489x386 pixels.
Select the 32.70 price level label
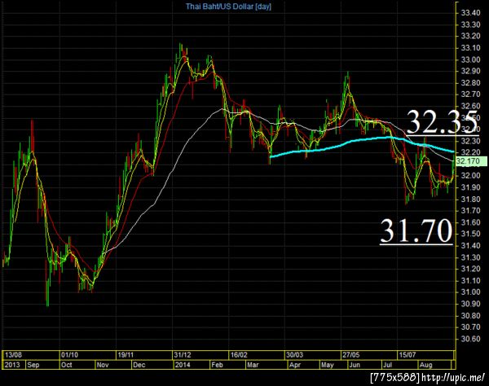click(x=470, y=94)
